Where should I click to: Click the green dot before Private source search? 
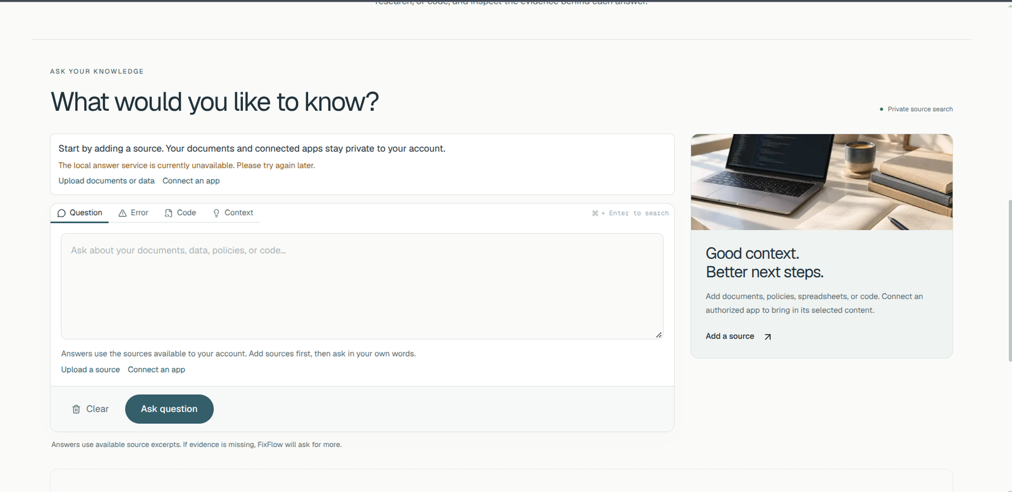coord(881,109)
